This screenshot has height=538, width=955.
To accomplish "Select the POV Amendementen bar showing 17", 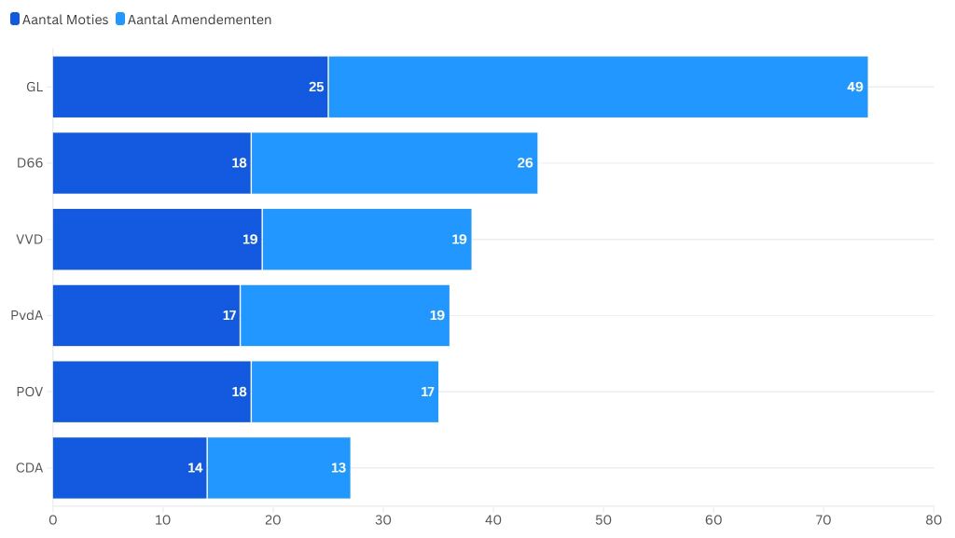I will pos(344,392).
